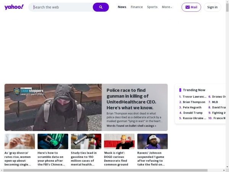This screenshot has width=229, height=172.
Task: Focus the Search the web field
Action: point(61,7)
